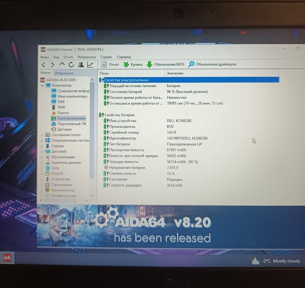Viewport: 305px width, 288px height.
Task: Expand the DirectX node
Action: [42, 173]
